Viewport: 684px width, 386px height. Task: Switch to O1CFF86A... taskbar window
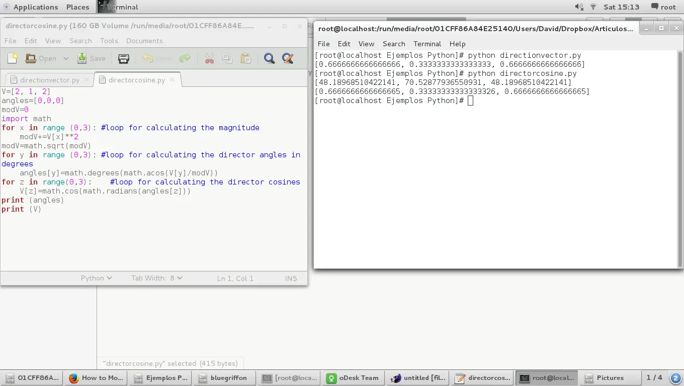pyautogui.click(x=32, y=378)
